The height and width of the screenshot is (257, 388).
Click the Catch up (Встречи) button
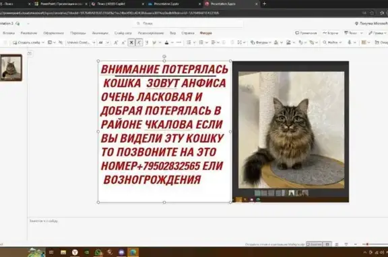[x=330, y=33]
